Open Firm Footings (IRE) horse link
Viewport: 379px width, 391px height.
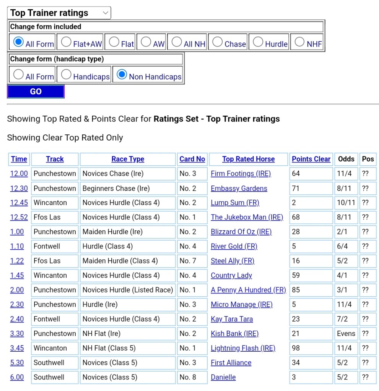(241, 174)
